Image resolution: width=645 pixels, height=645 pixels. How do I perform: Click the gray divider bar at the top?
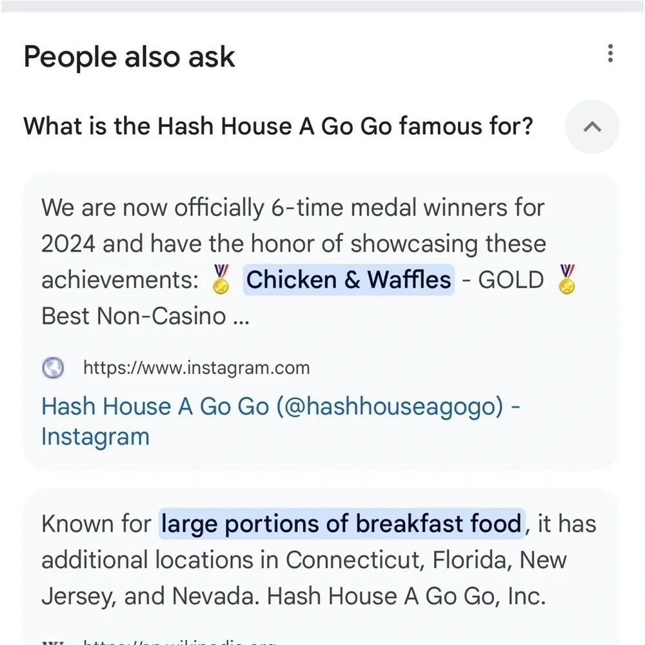point(322,6)
